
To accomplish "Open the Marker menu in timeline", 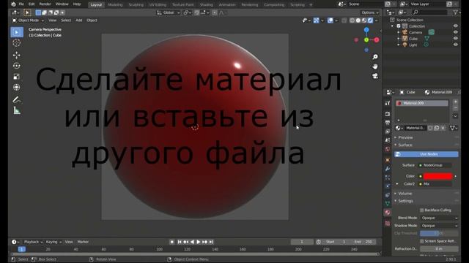I will [x=83, y=242].
